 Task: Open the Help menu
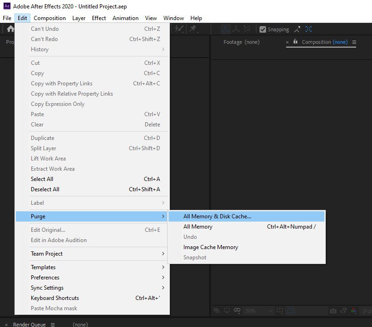[196, 18]
